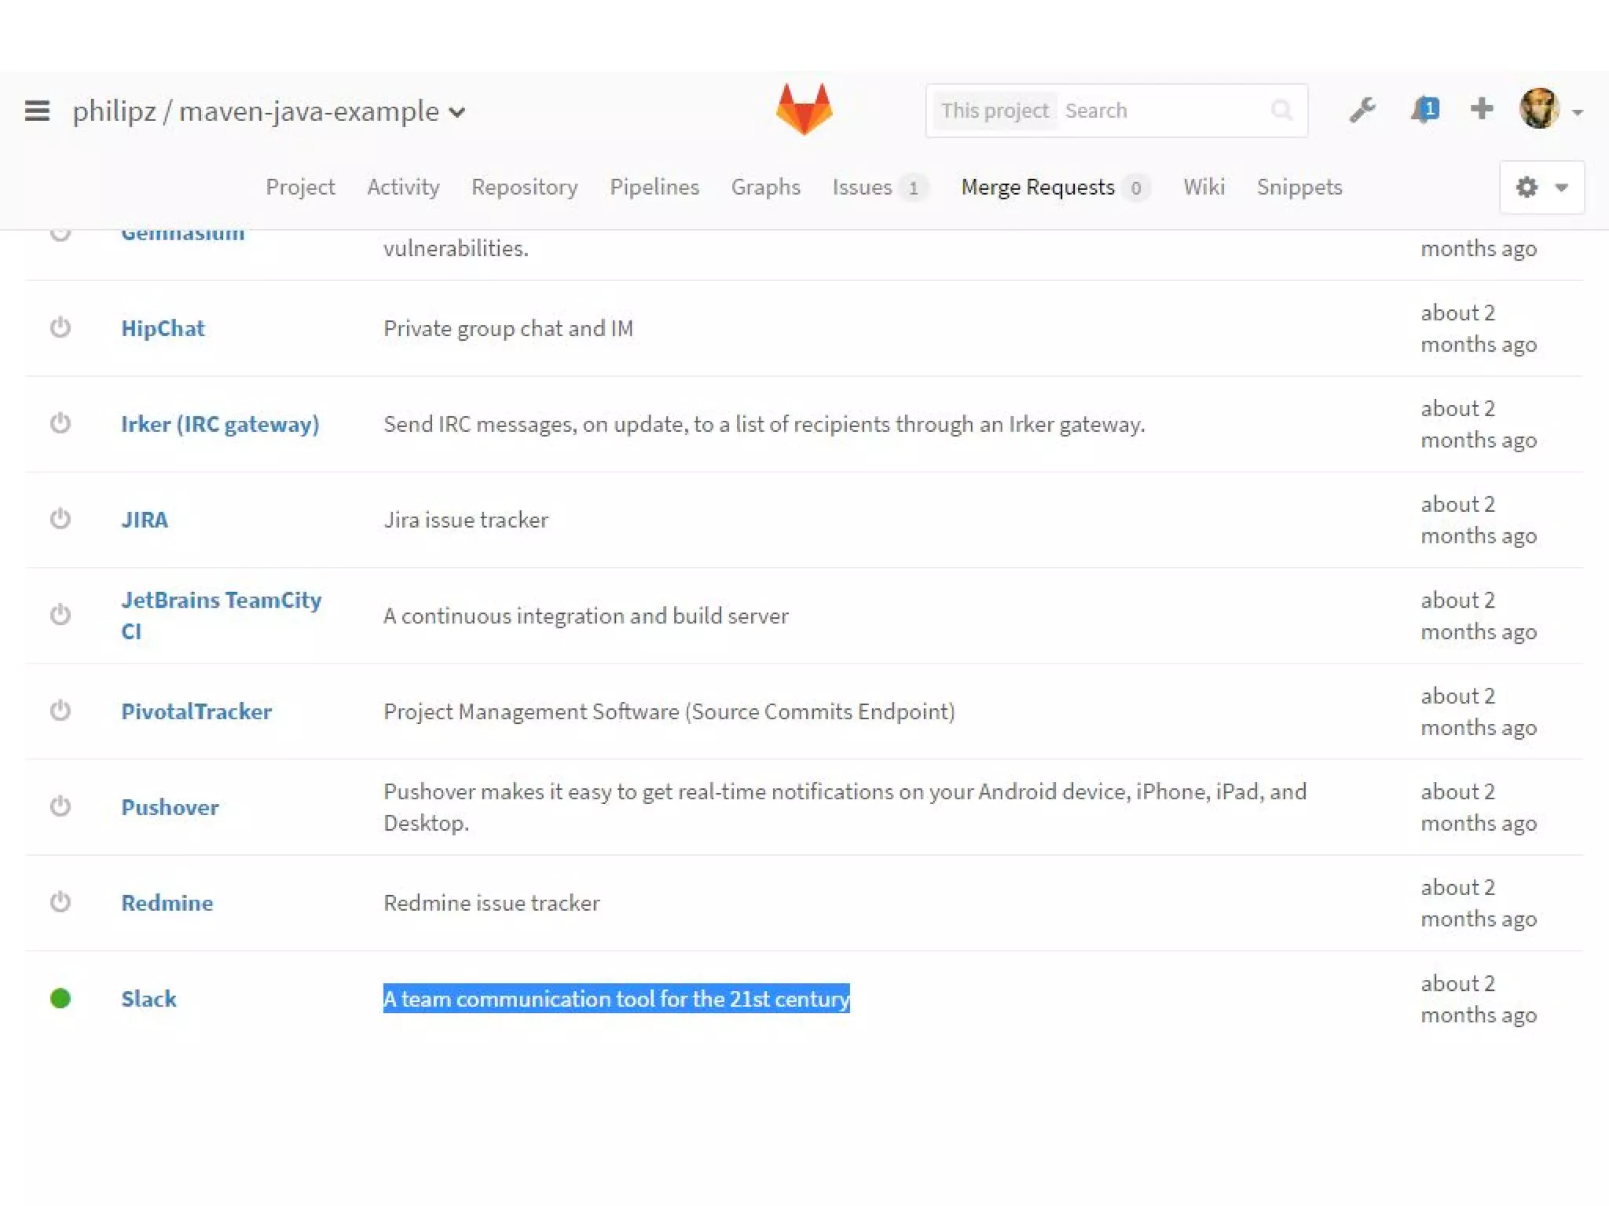Expand the user profile dropdown arrow

pyautogui.click(x=1577, y=112)
